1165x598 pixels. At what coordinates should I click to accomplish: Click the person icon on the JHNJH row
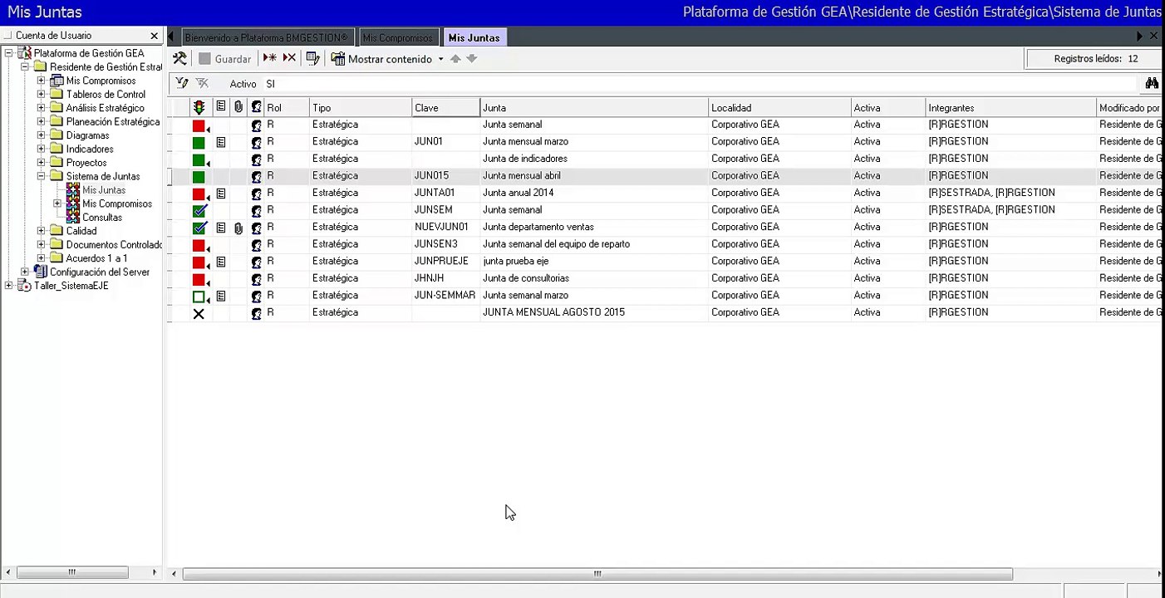point(256,279)
